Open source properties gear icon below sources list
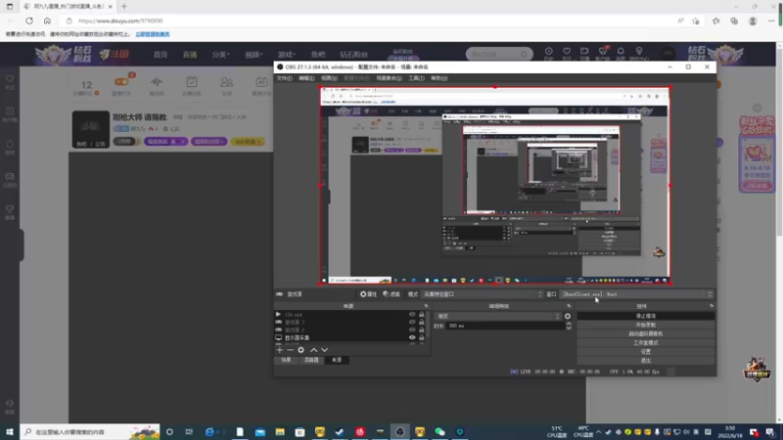This screenshot has height=440, width=783. click(x=301, y=350)
